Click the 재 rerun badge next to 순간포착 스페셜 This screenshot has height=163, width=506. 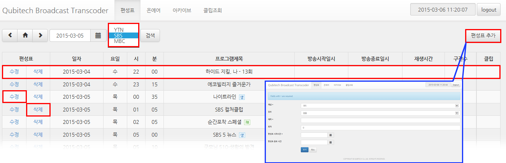point(247,122)
